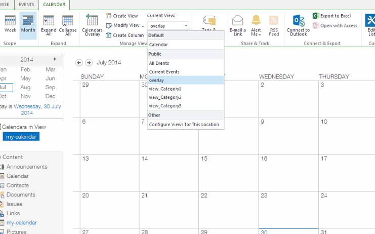
Task: Click 2014 year label in picker
Action: tap(26, 60)
